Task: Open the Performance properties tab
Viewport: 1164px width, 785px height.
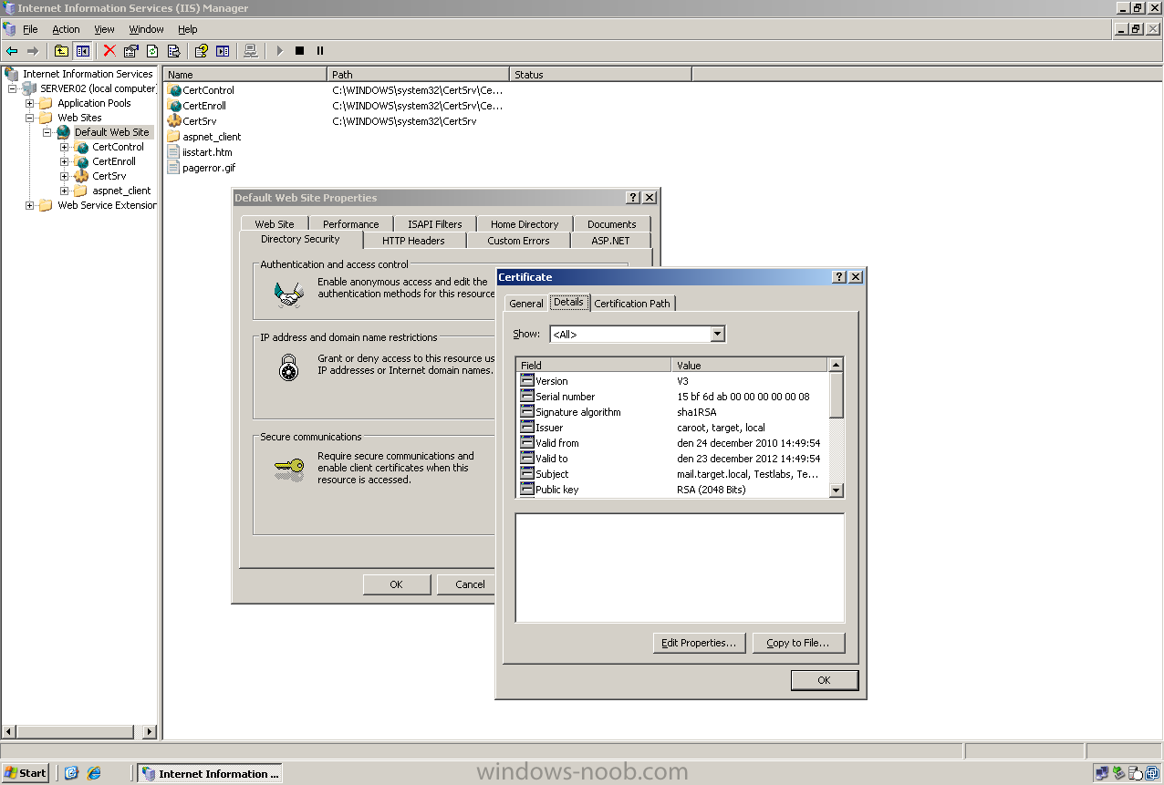Action: pyautogui.click(x=350, y=224)
